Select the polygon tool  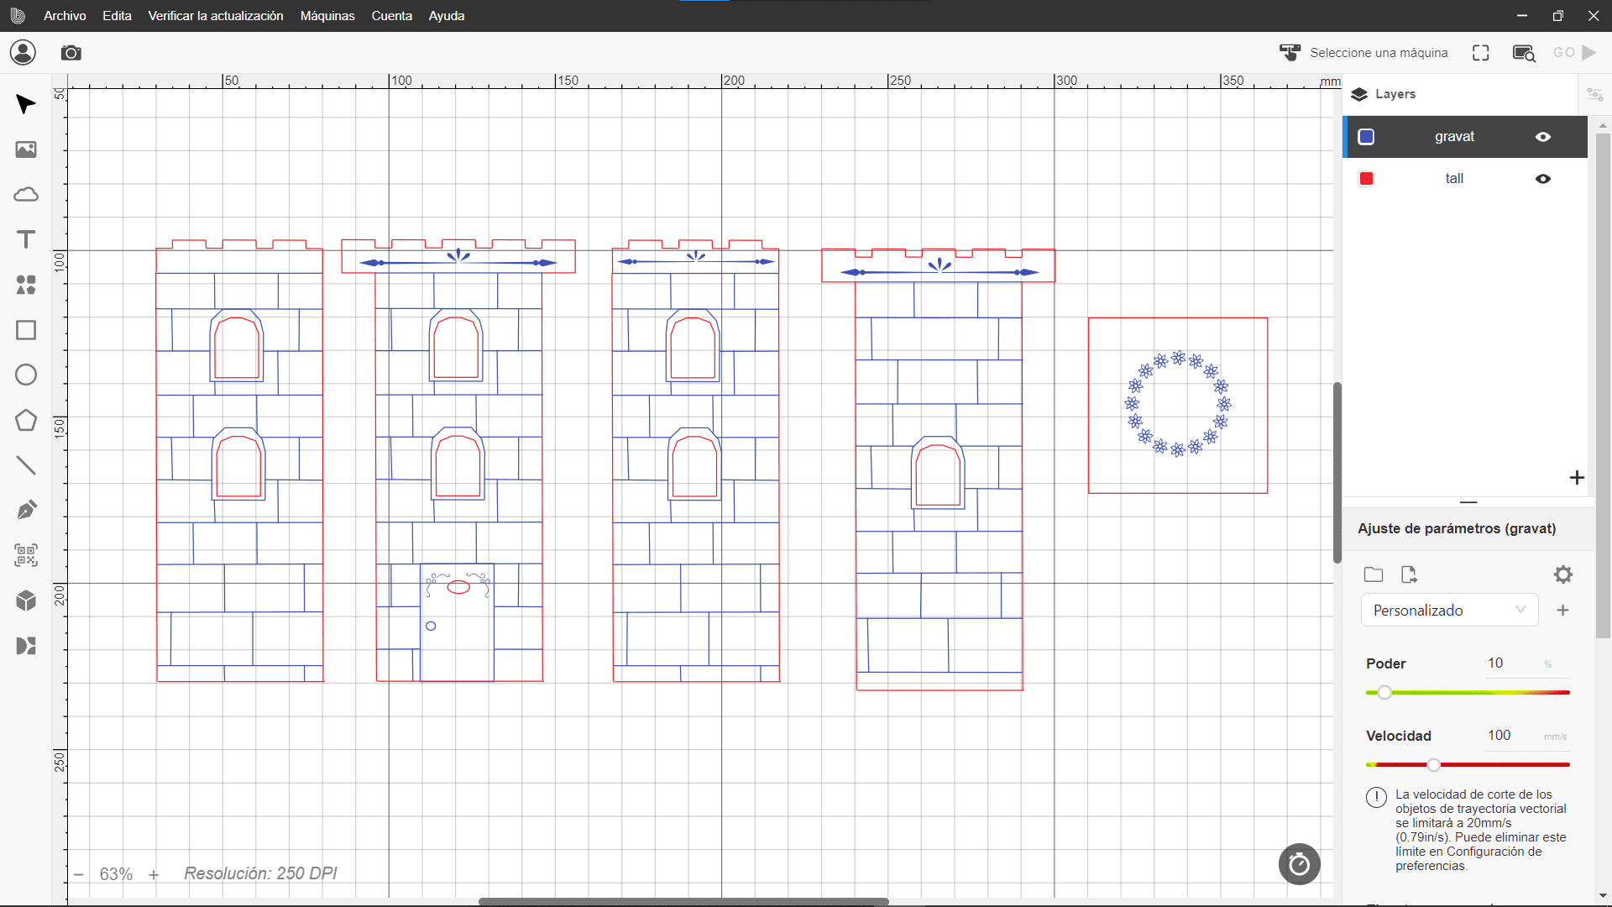(x=26, y=420)
